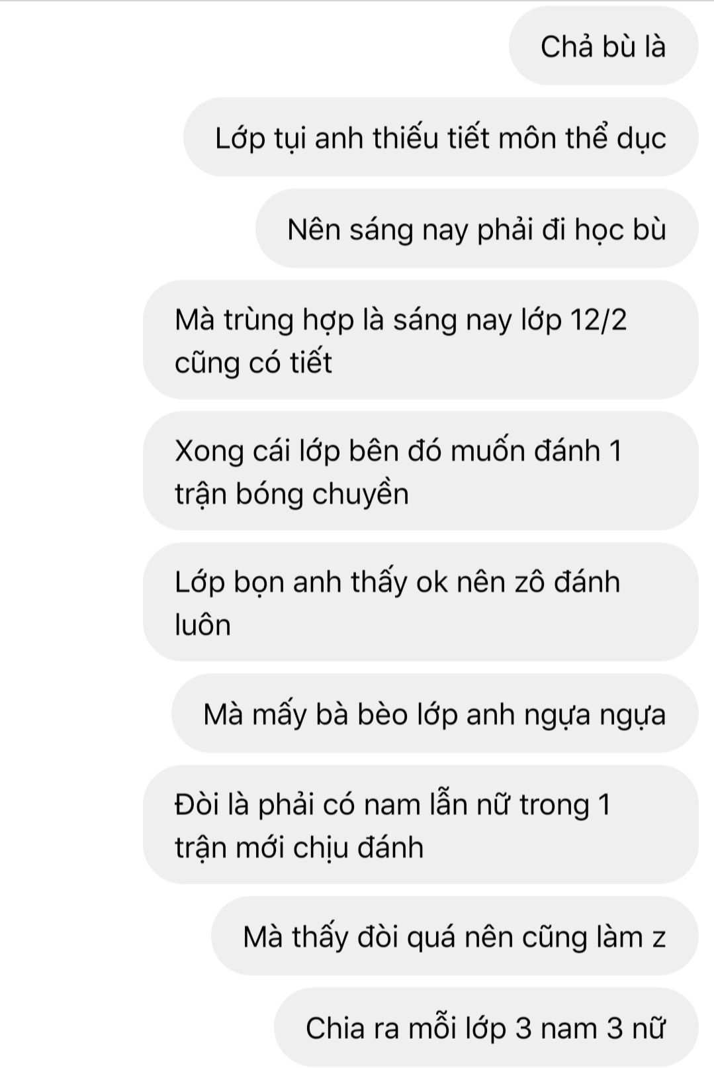
Task: Tap the 'Mà mấy bà bèo lớp anh' bubble
Action: 435,714
